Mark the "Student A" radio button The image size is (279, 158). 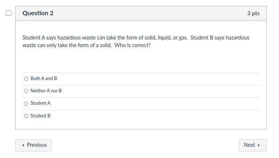(x=26, y=104)
